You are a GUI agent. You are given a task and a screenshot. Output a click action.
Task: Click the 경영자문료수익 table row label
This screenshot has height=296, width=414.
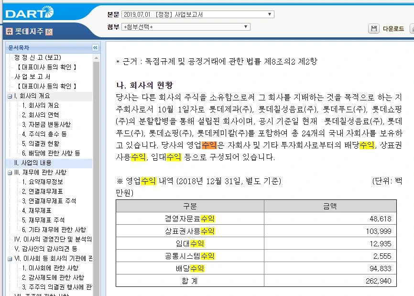click(x=190, y=219)
